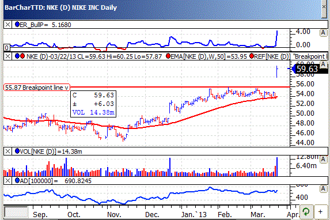Click the blue VOL series color marker
The height and width of the screenshot is (220, 330).
tap(17, 151)
